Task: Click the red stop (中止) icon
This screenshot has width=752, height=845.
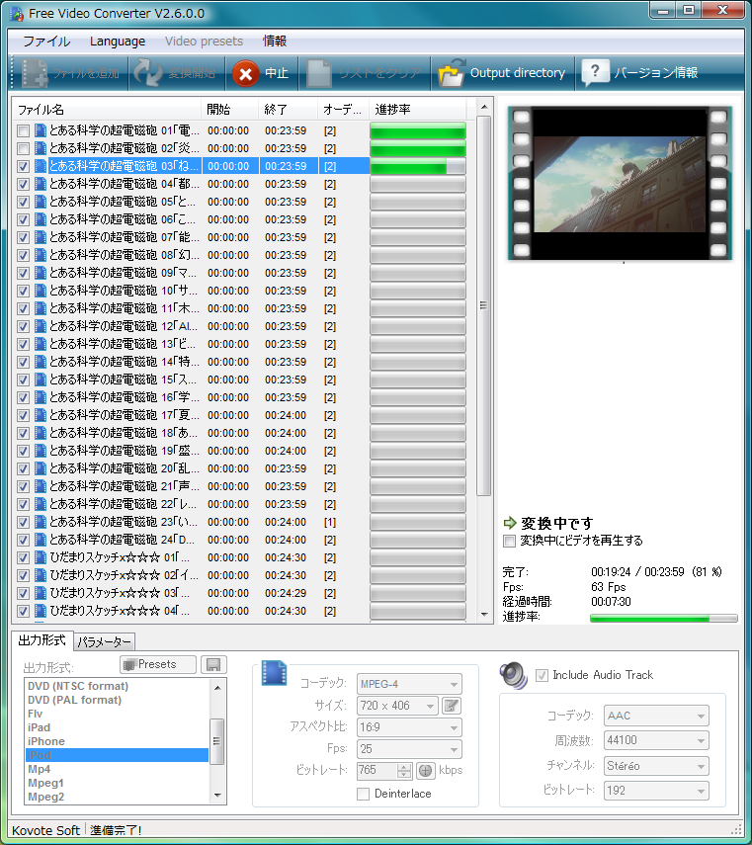Action: 246,73
